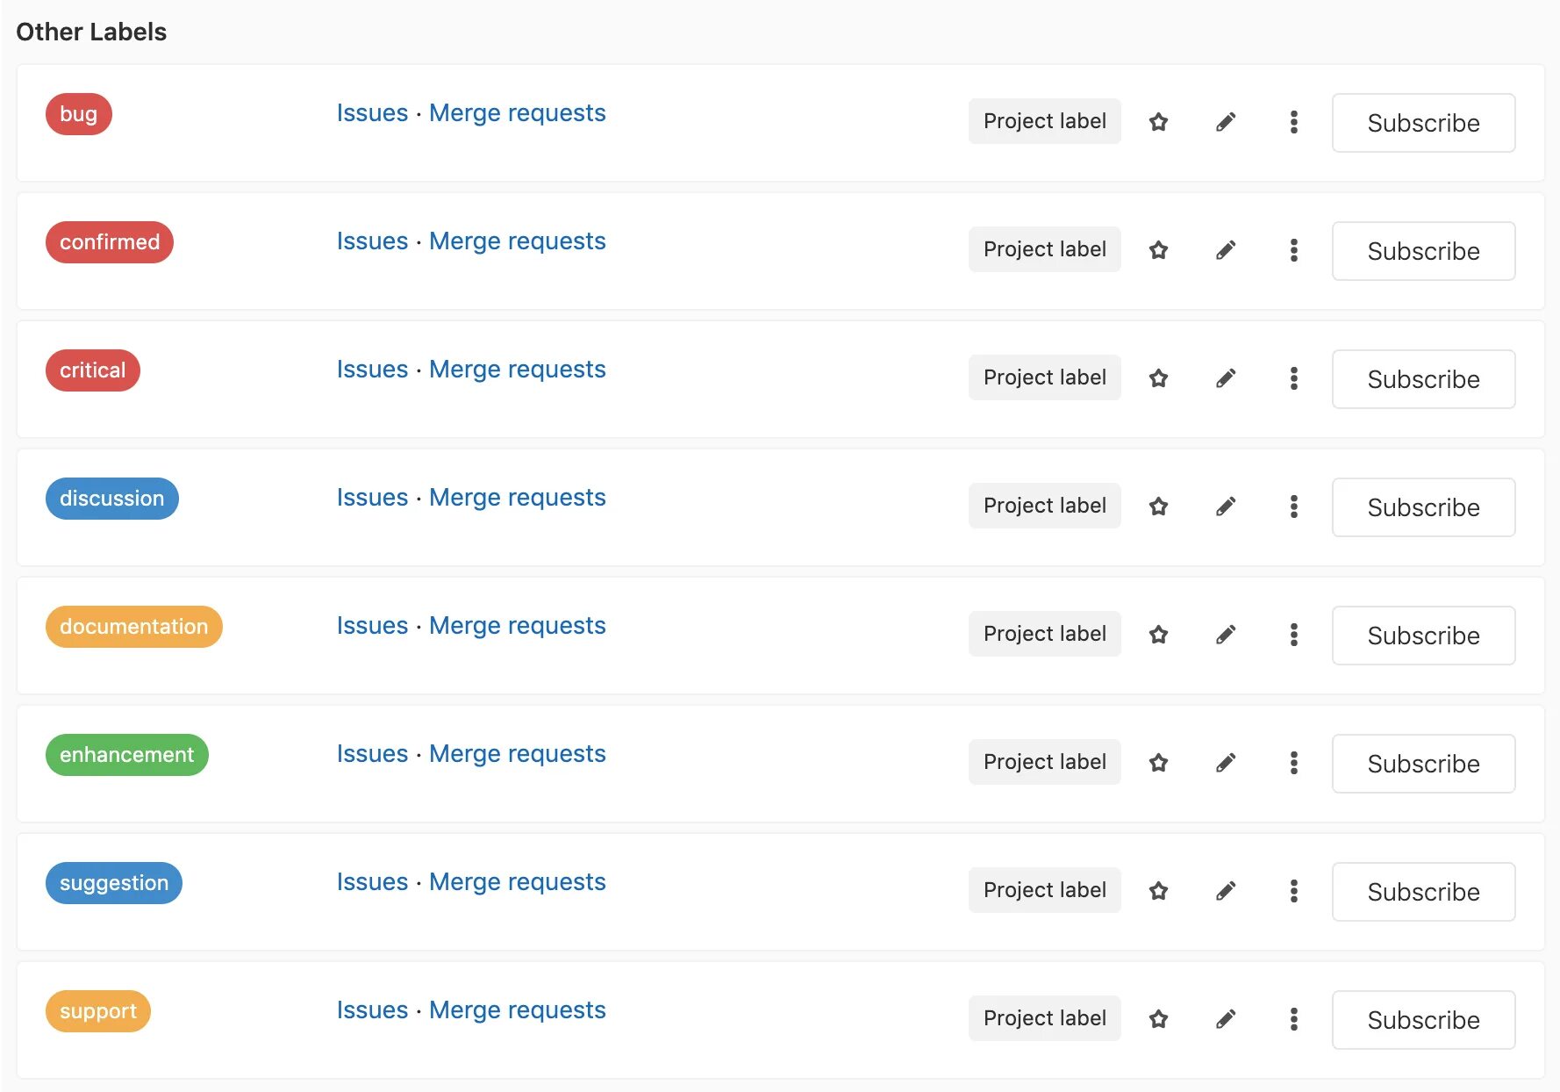Expand the kebab menu on enhancement row
This screenshot has width=1560, height=1092.
[x=1293, y=763]
